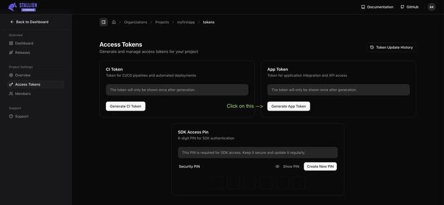Click the Access Tokens page heading

click(120, 44)
